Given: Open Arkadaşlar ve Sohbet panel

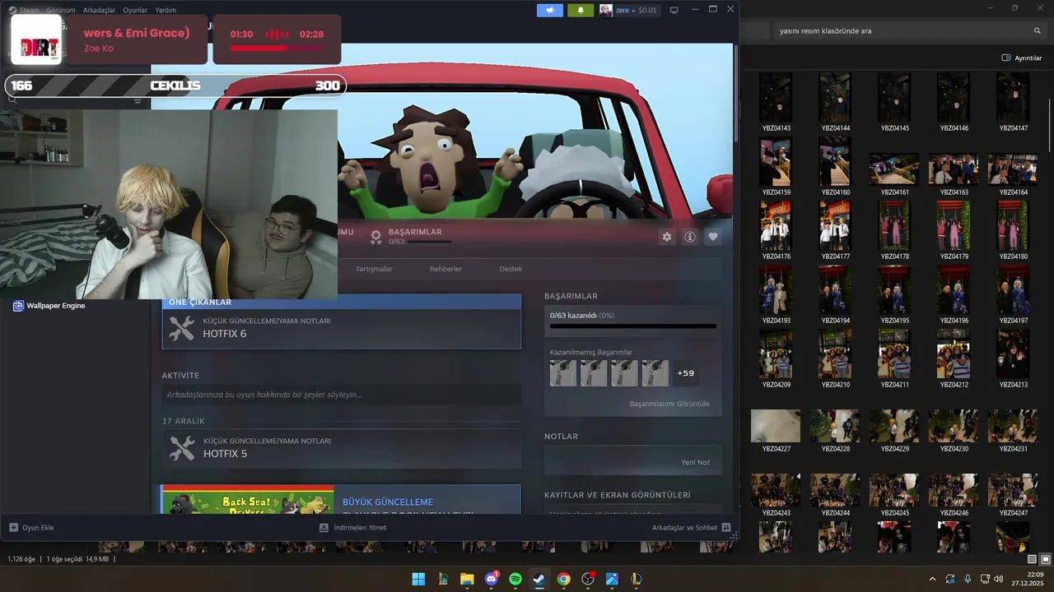Looking at the screenshot, I should [x=691, y=528].
